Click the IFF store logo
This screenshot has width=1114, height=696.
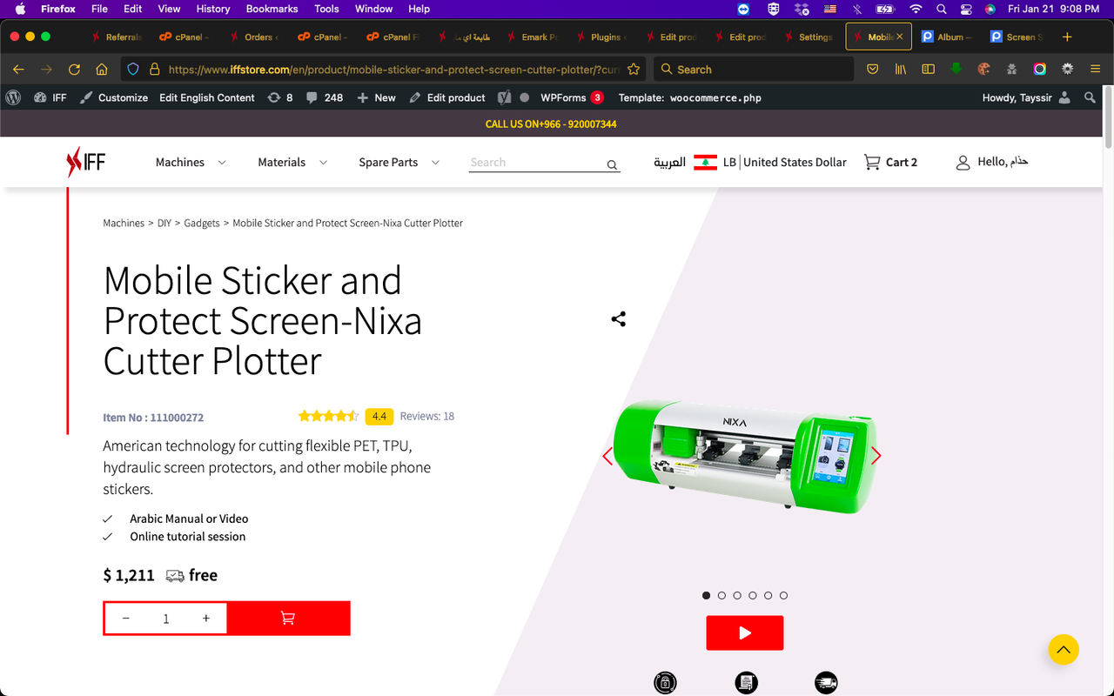pyautogui.click(x=85, y=162)
